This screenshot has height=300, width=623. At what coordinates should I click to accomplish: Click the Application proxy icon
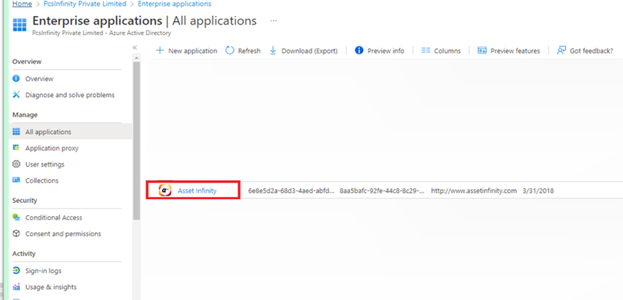[x=16, y=148]
